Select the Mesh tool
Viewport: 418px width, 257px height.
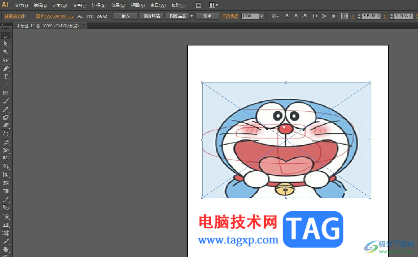(6, 183)
